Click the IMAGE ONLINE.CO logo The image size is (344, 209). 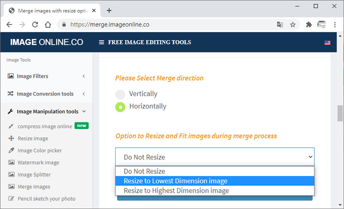(46, 42)
